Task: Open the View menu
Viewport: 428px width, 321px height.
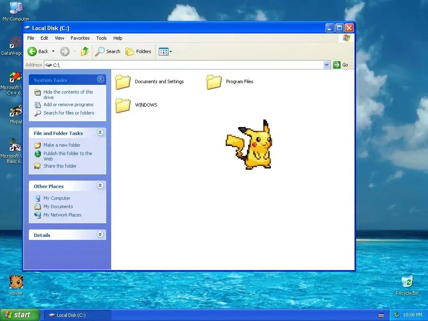Action: [x=59, y=38]
